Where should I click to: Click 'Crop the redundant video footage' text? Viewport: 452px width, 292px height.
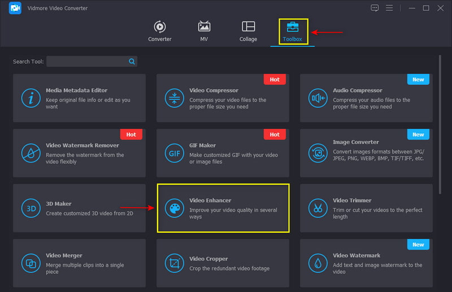229,268
